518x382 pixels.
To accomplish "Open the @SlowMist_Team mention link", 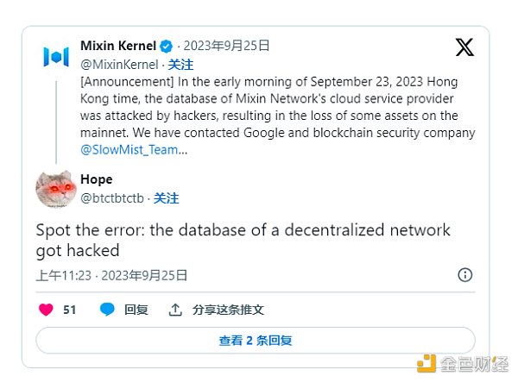I will coord(134,150).
